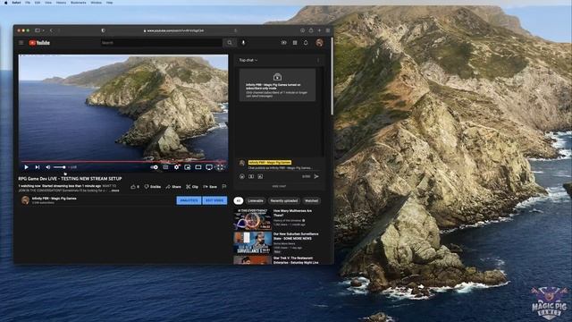Open the account avatar menu in the YouTube header
This screenshot has width=572, height=322.
tap(320, 43)
